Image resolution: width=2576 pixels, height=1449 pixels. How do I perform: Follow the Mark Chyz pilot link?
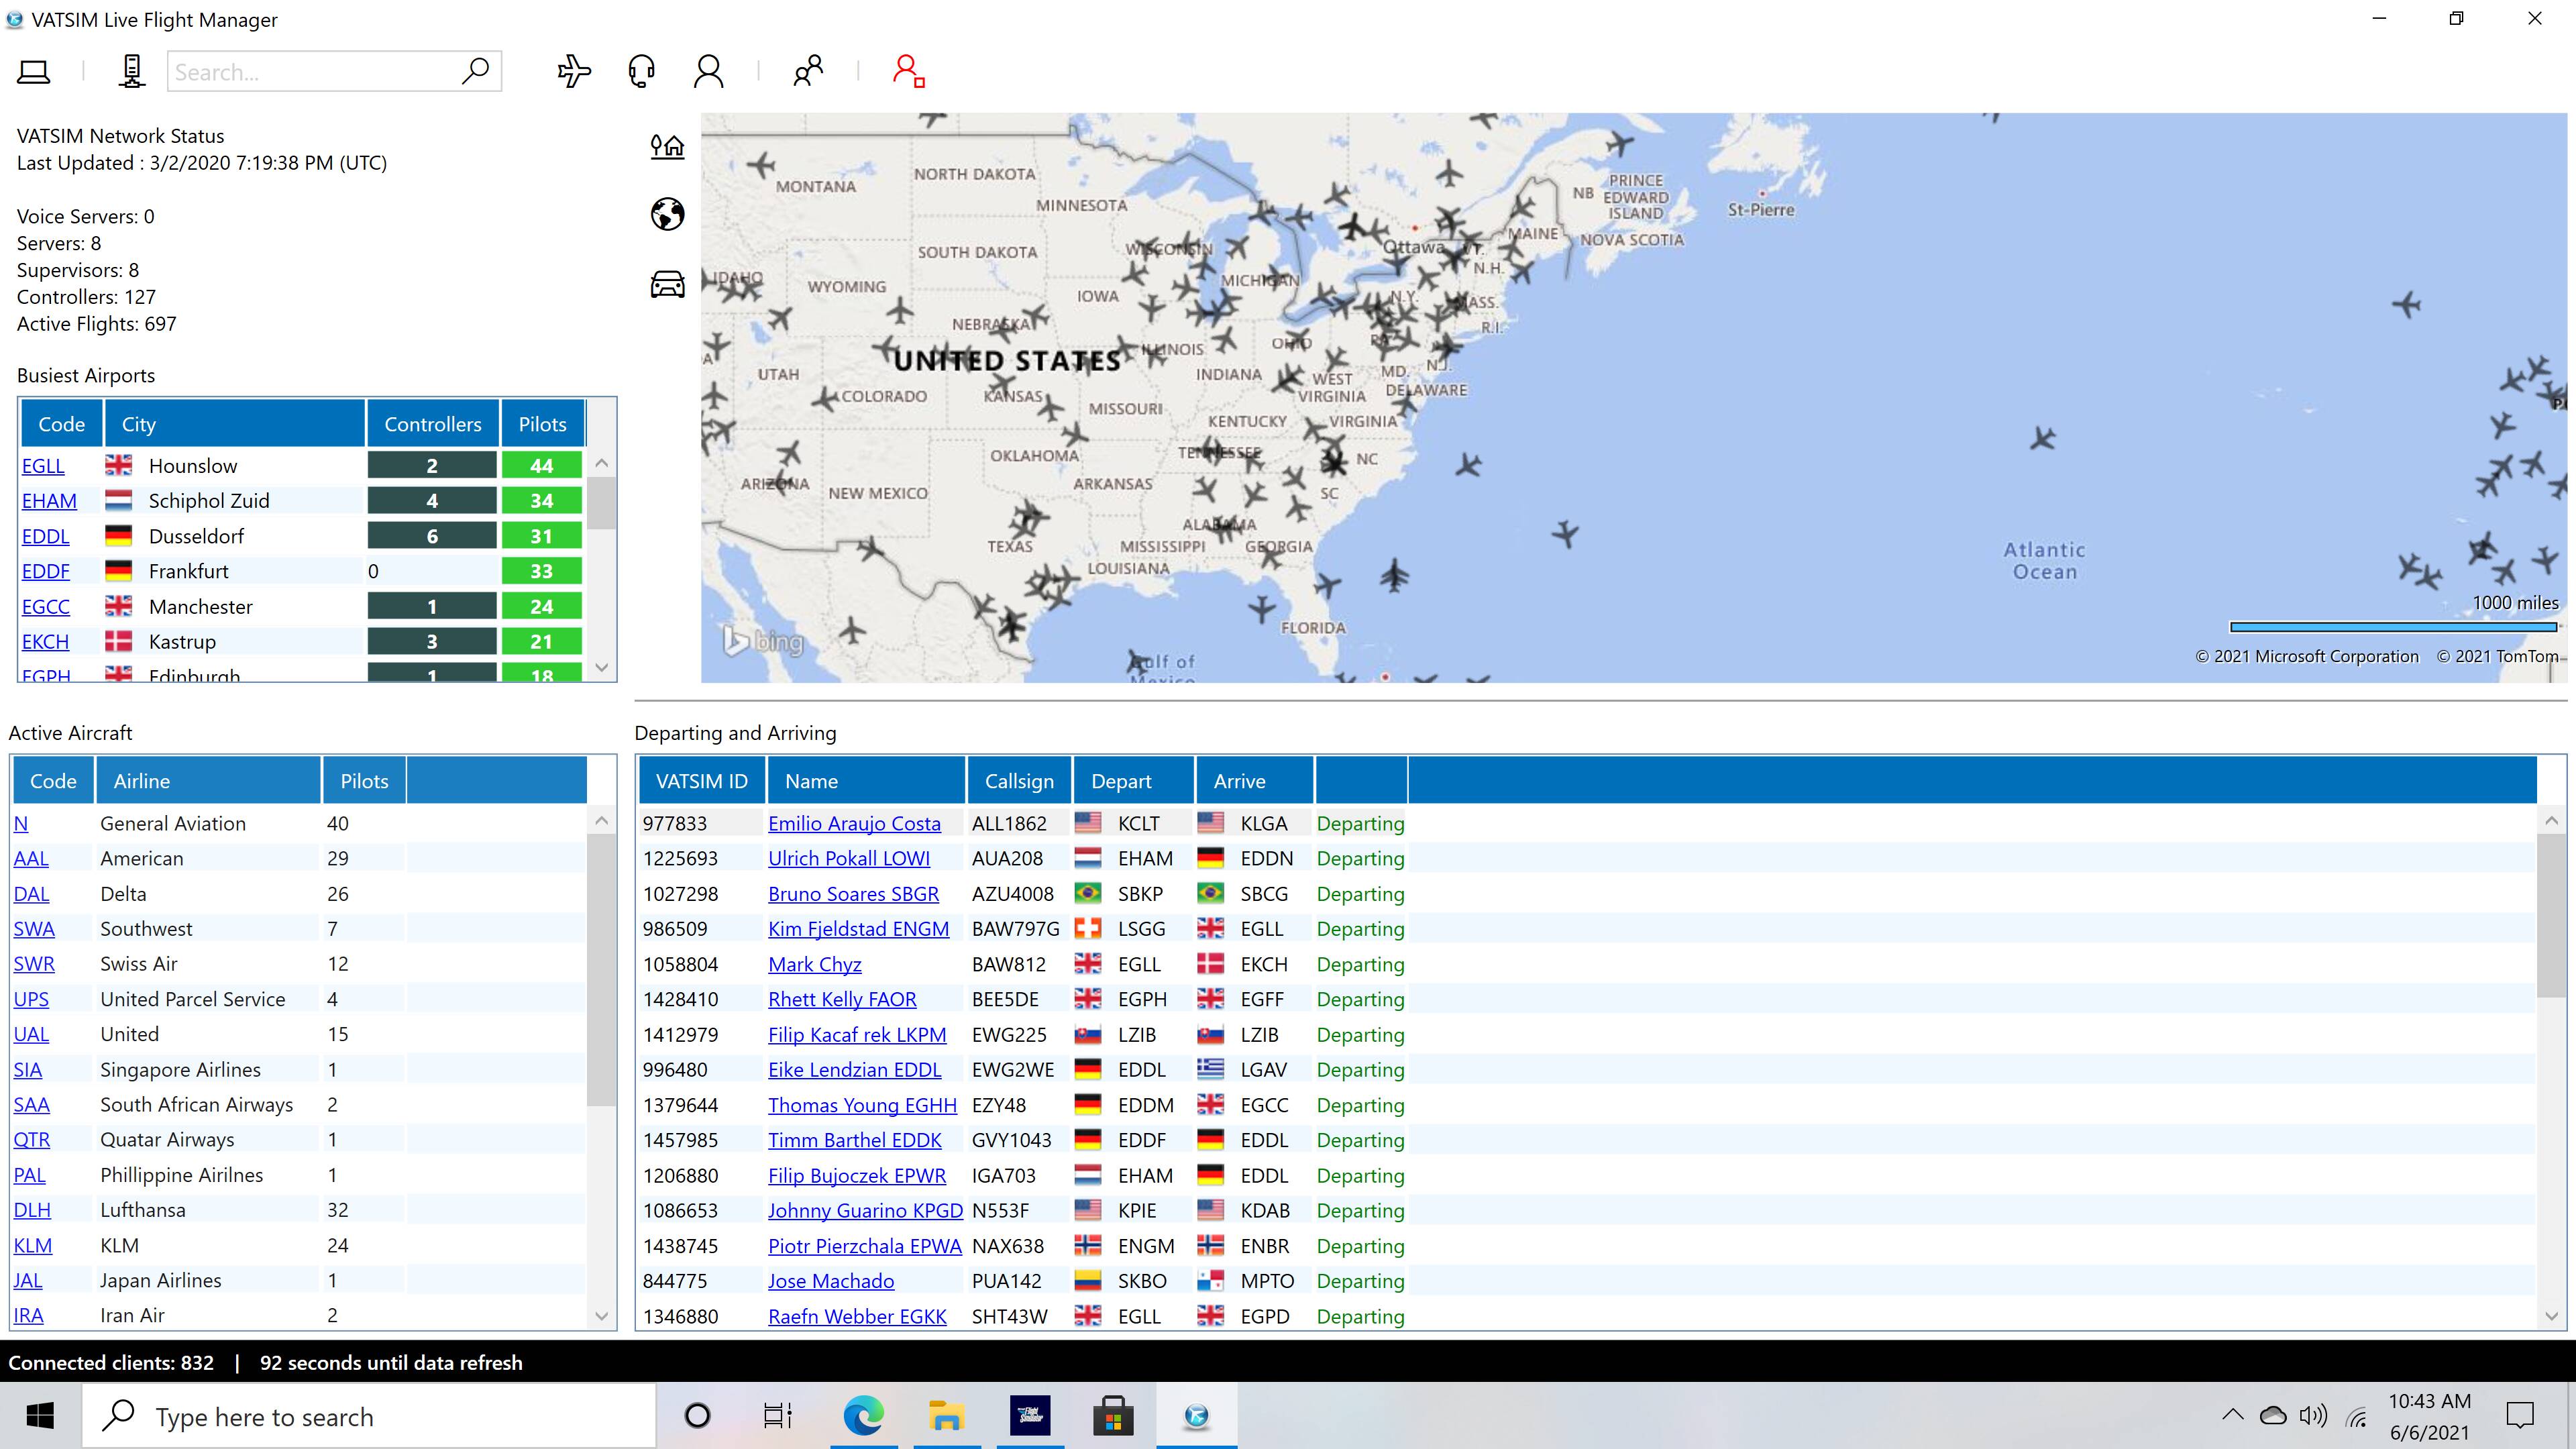[x=814, y=964]
